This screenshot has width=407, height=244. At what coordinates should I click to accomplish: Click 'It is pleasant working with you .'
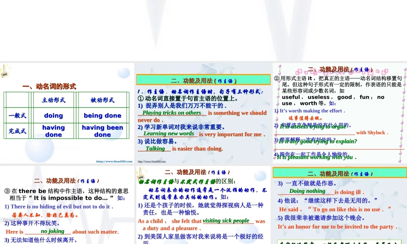click(317, 157)
